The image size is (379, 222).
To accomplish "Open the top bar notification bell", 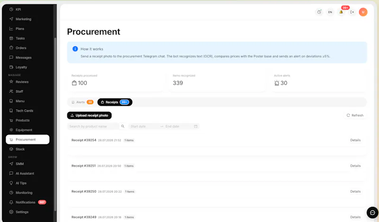I will tap(341, 12).
